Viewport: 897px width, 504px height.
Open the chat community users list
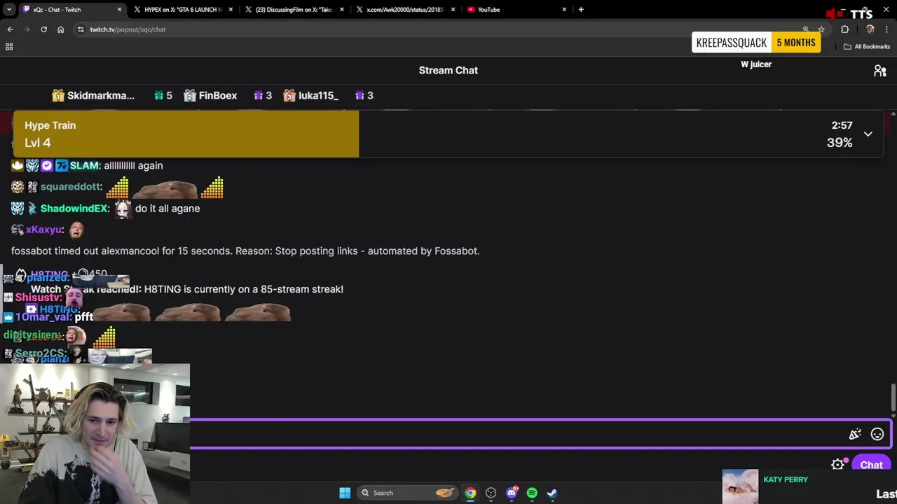pos(880,71)
